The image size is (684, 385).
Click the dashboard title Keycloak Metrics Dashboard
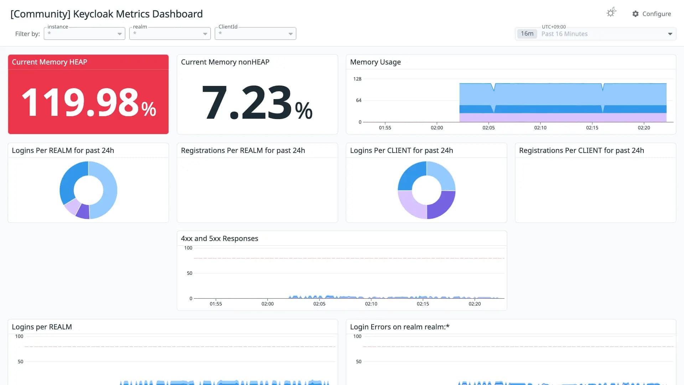[x=107, y=14]
